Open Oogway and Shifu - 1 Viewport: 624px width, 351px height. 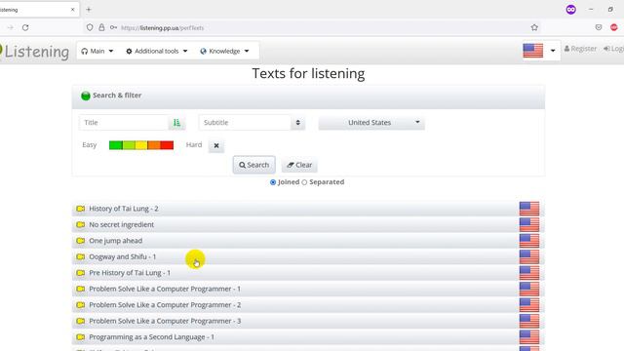pos(122,256)
